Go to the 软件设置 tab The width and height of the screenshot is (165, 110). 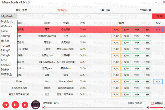pos(146,10)
